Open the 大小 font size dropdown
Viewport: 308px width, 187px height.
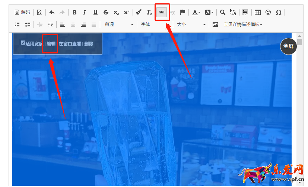coord(191,24)
